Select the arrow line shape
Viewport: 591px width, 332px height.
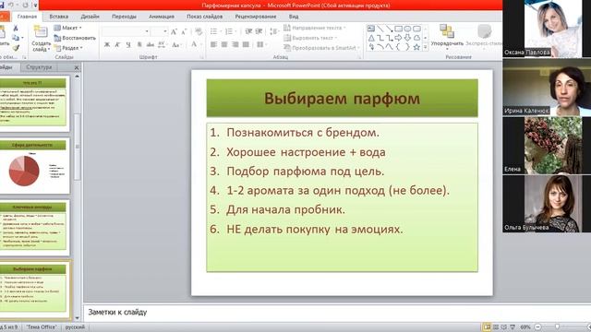pyautogui.click(x=390, y=29)
